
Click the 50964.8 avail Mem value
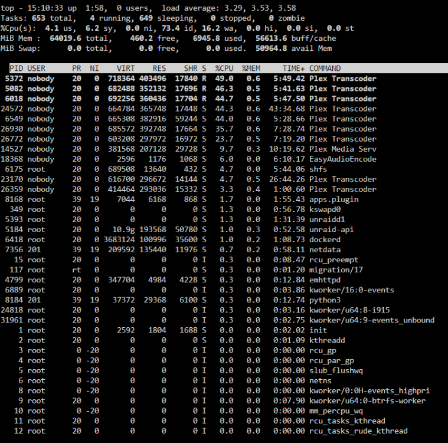click(271, 48)
